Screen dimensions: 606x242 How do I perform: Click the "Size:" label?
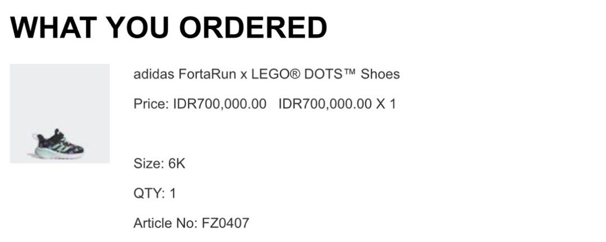(x=149, y=164)
